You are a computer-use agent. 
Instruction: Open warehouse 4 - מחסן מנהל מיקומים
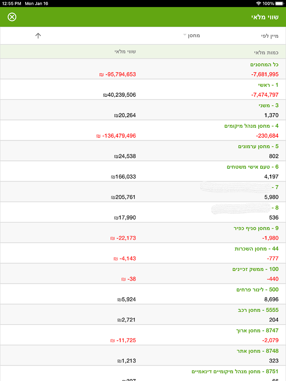click(x=143, y=130)
